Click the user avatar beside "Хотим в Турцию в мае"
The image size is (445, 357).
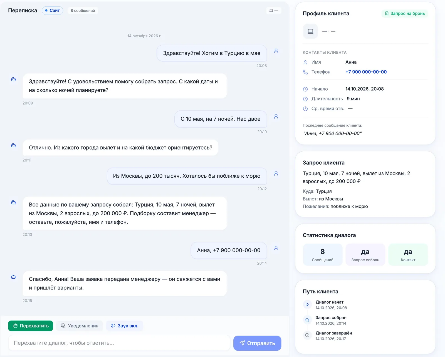(276, 51)
